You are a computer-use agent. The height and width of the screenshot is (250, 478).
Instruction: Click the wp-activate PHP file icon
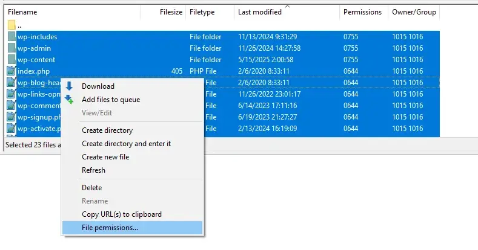click(12, 129)
